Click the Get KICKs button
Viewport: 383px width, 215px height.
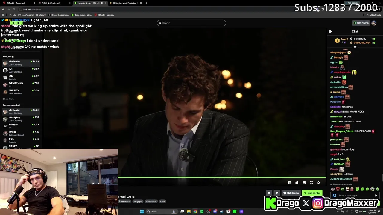coord(361,23)
